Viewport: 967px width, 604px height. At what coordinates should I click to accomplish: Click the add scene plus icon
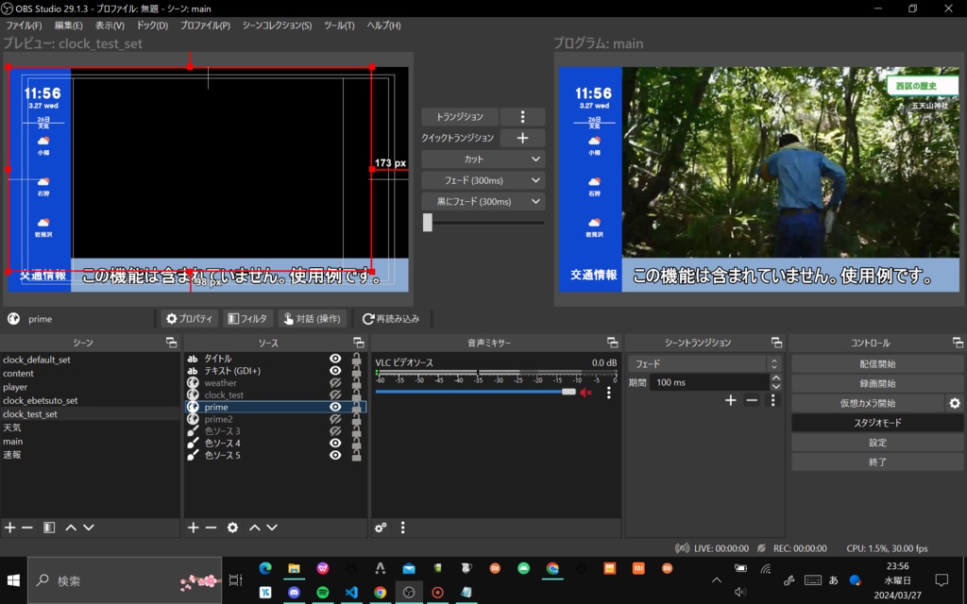click(x=9, y=528)
